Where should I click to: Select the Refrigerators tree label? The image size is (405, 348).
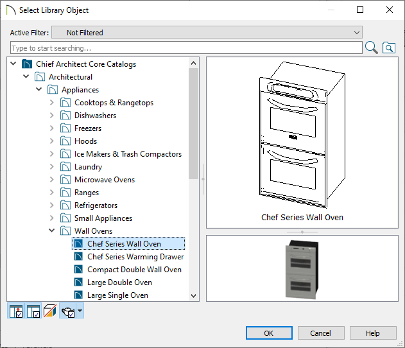coord(96,205)
